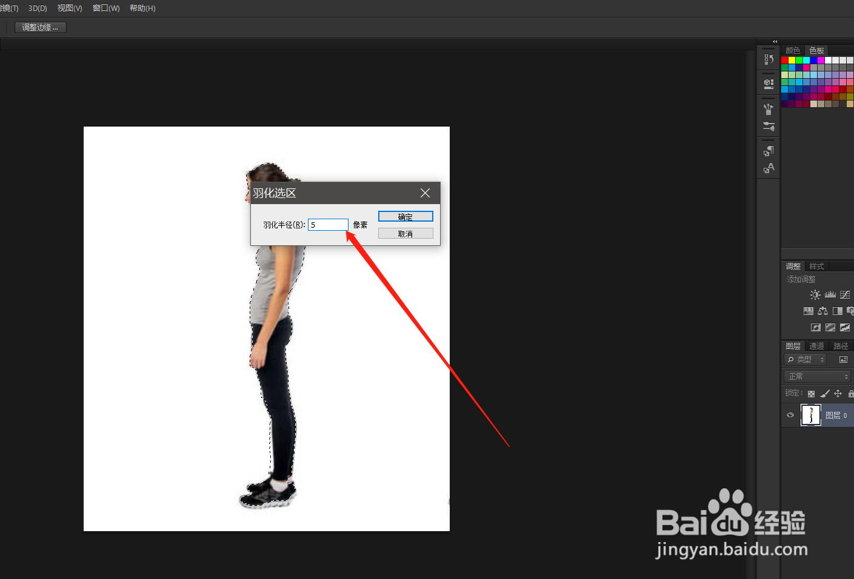Lock all layer attributes
Screen dimensions: 854x579
pyautogui.click(x=850, y=394)
